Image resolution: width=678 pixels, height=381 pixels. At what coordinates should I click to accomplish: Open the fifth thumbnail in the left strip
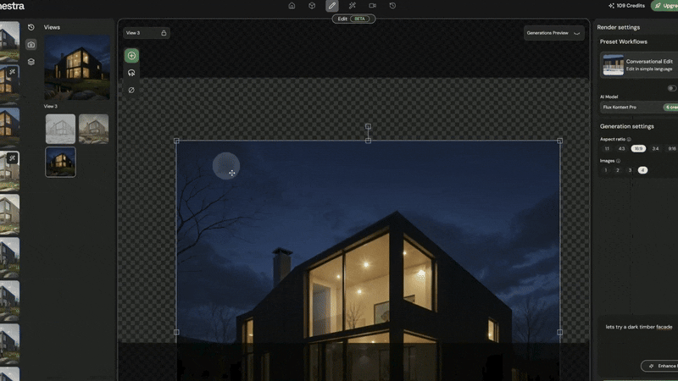pos(9,214)
